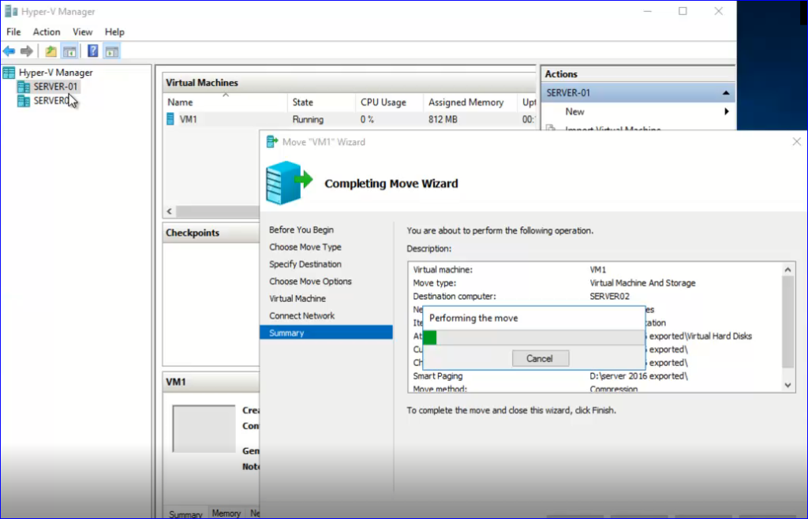The height and width of the screenshot is (519, 808).
Task: Collapse the SERVER-01 actions section
Action: point(726,93)
